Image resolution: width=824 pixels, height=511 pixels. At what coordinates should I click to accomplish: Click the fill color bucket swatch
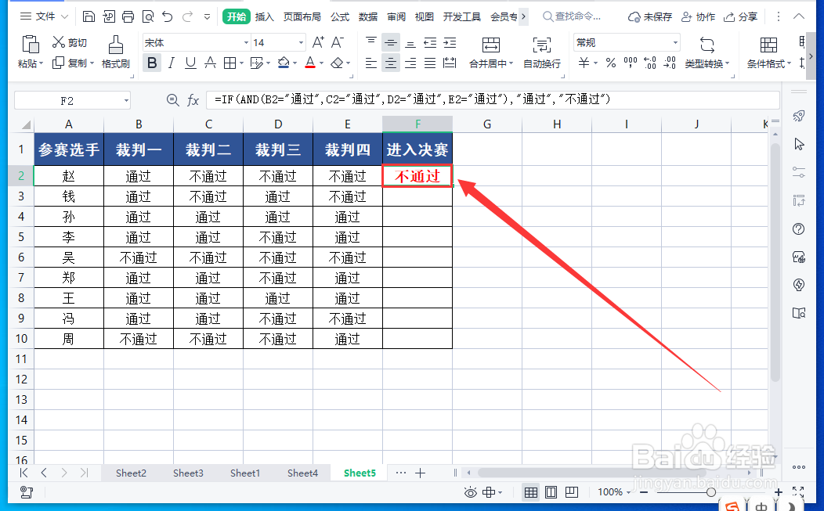[x=284, y=63]
